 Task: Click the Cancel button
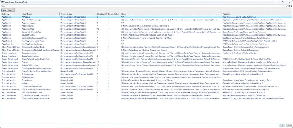click(x=289, y=125)
